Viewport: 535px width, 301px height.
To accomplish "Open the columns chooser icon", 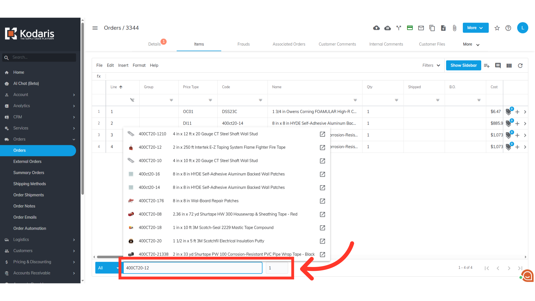I will point(509,65).
